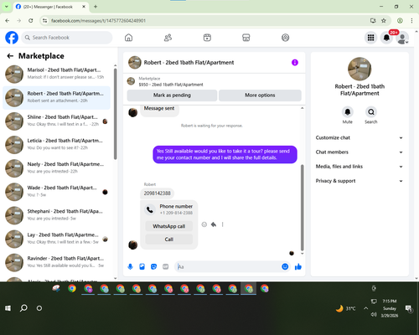Open Shiine conversation
This screenshot has height=335, width=419.
56,121
